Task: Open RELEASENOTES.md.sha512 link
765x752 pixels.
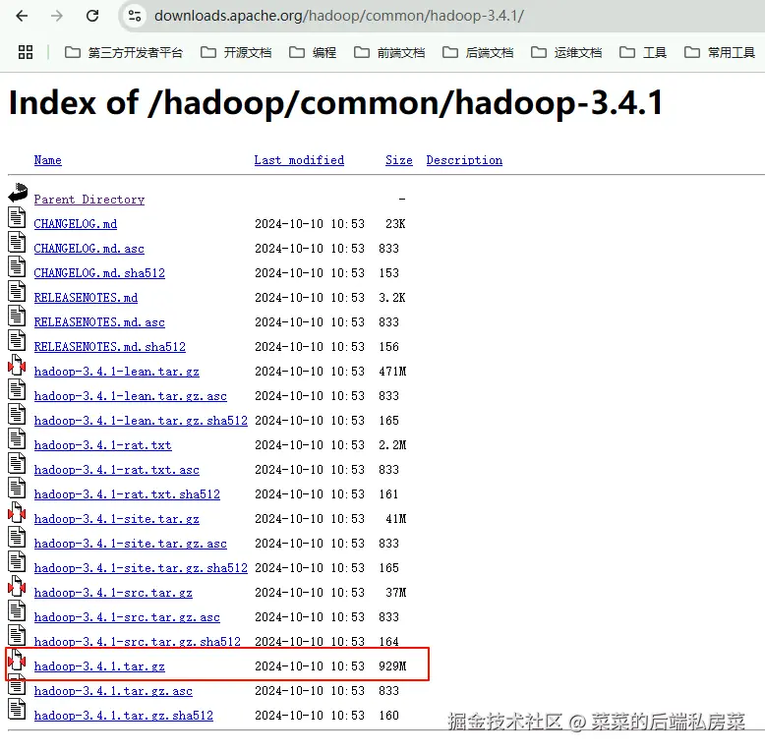Action: pyautogui.click(x=110, y=347)
